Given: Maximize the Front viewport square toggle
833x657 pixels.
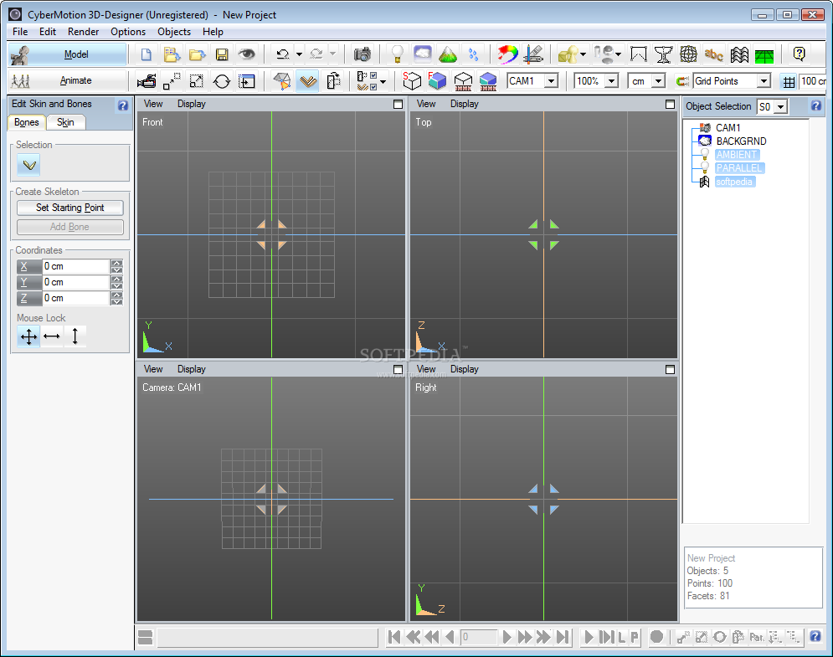Looking at the screenshot, I should pyautogui.click(x=398, y=104).
